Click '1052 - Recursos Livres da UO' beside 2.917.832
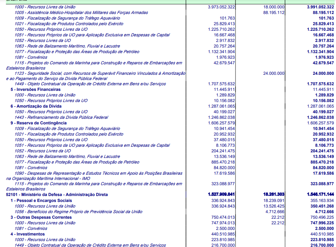This screenshot has width=336, height=247. pyautogui.click(x=43, y=41)
